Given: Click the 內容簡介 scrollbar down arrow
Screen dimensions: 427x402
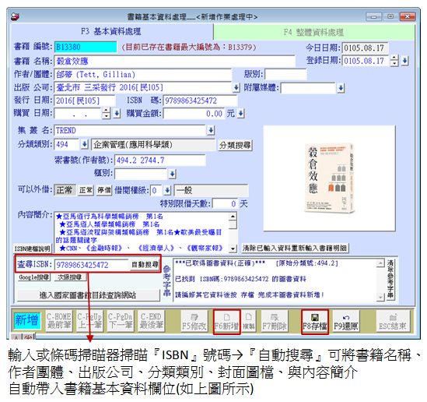Looking at the screenshot, I should tap(233, 249).
